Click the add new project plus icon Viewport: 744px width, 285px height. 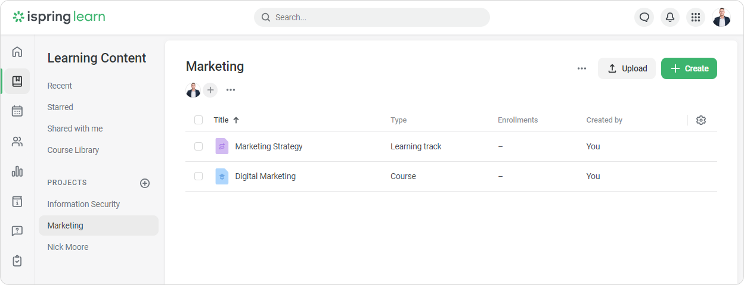pos(145,183)
